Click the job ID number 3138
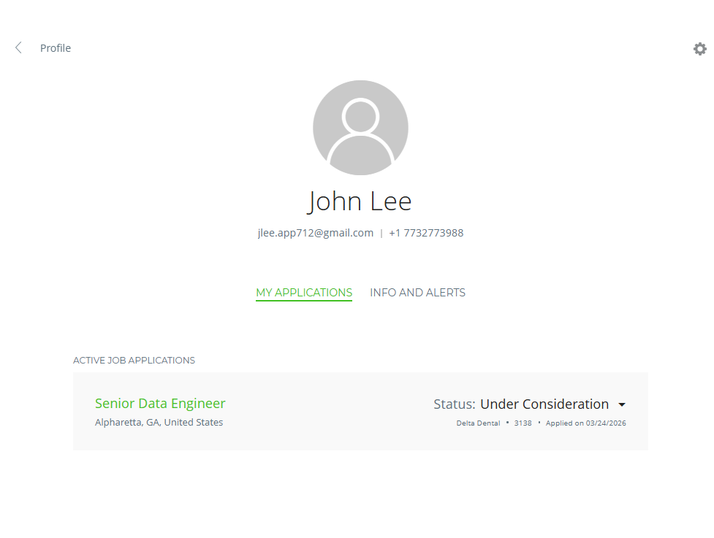This screenshot has height=538, width=714. tap(523, 423)
